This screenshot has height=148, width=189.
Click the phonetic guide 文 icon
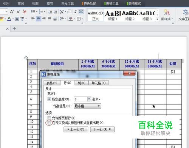pyautogui.click(x=22, y=19)
